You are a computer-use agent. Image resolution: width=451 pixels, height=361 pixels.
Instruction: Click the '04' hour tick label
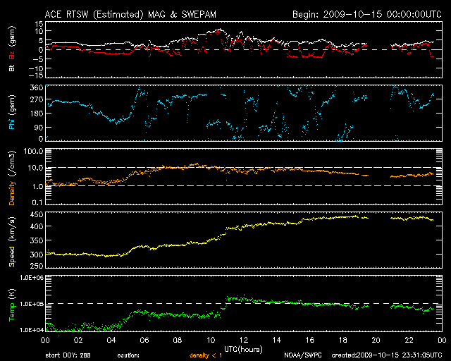[111, 340]
